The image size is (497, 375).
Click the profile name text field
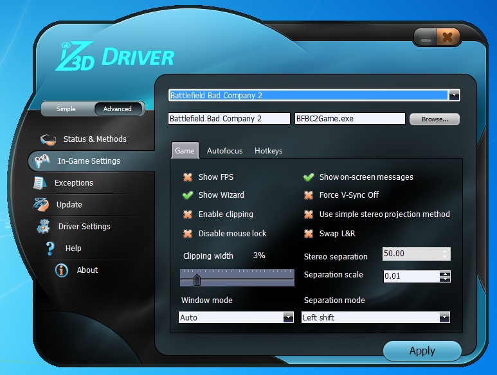[x=229, y=119]
